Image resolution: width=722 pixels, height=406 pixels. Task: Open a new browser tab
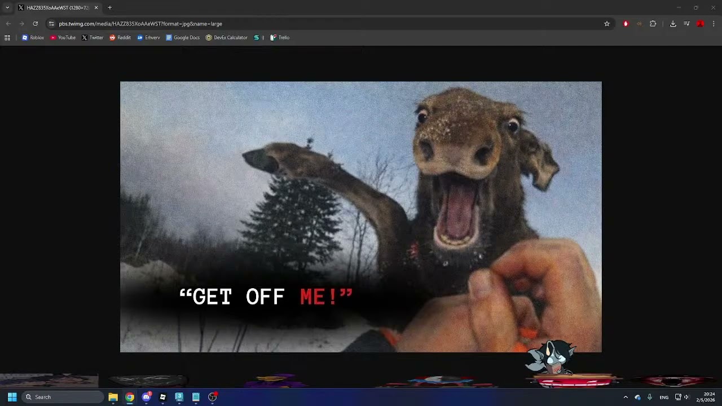coord(109,8)
